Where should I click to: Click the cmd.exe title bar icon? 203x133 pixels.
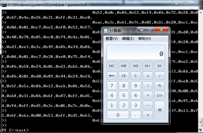click(x=4, y=5)
